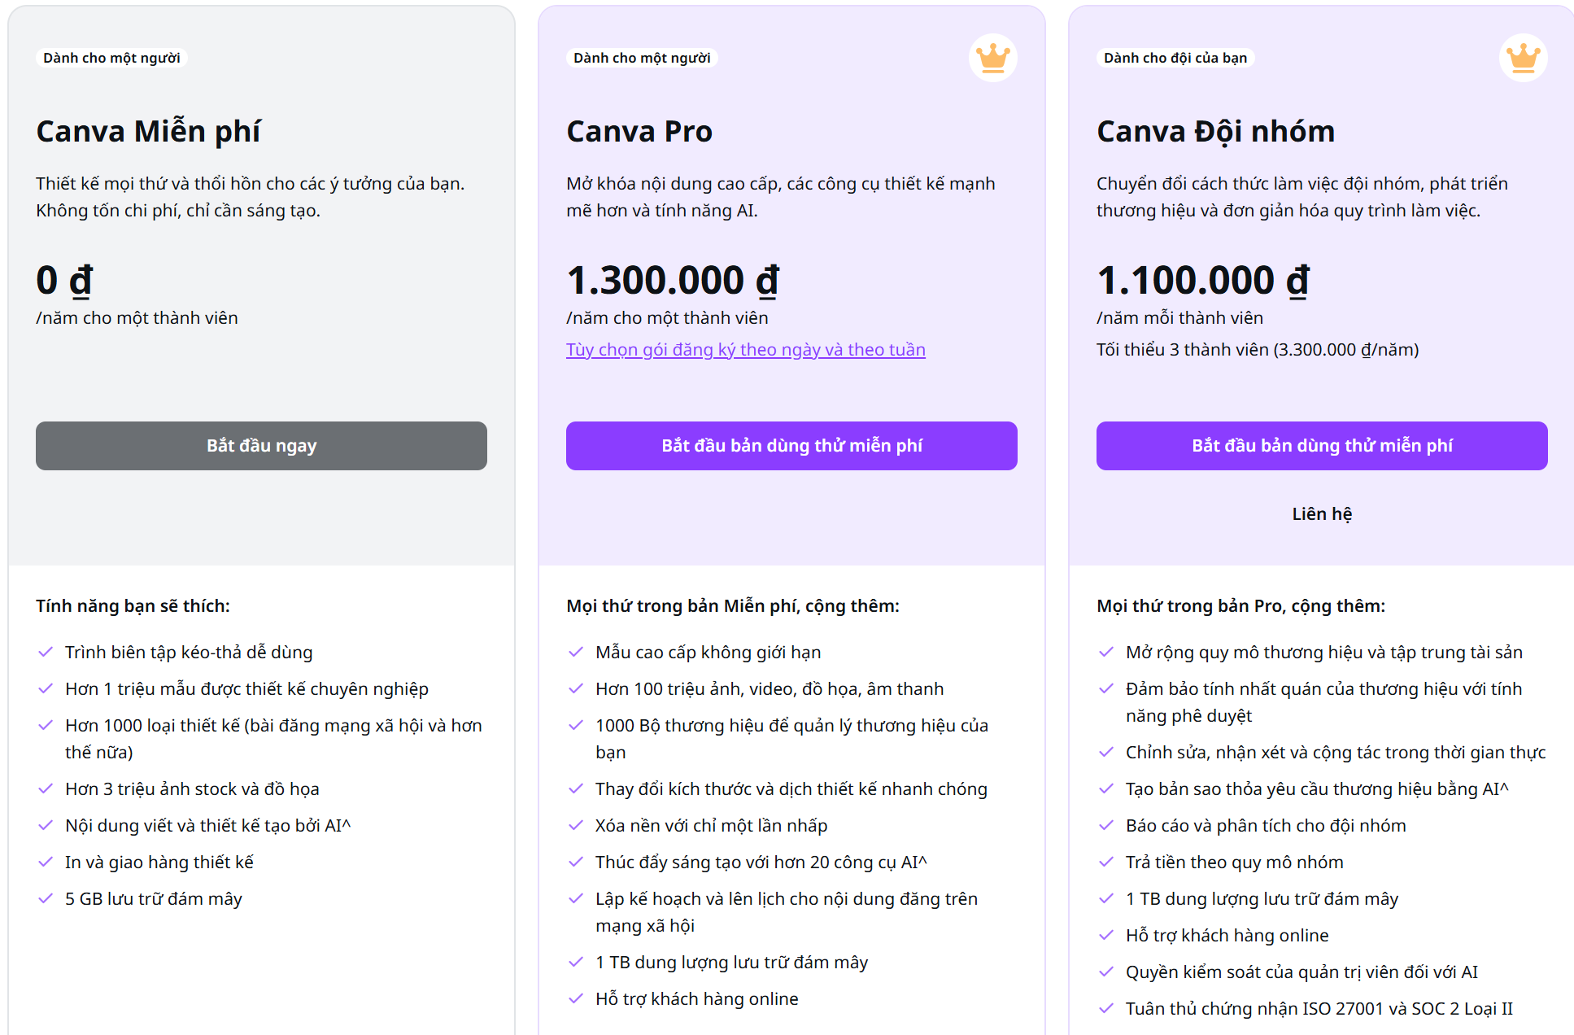
Task: Click the Canva Pro heading
Action: coord(639,130)
